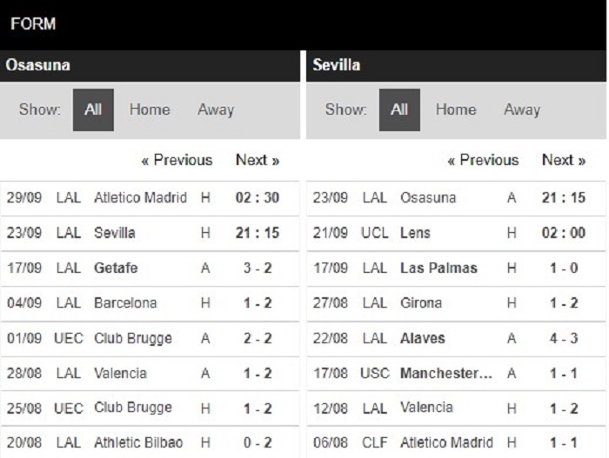The width and height of the screenshot is (609, 458).
Task: Go to Previous Osasuna matches
Action: click(x=177, y=160)
